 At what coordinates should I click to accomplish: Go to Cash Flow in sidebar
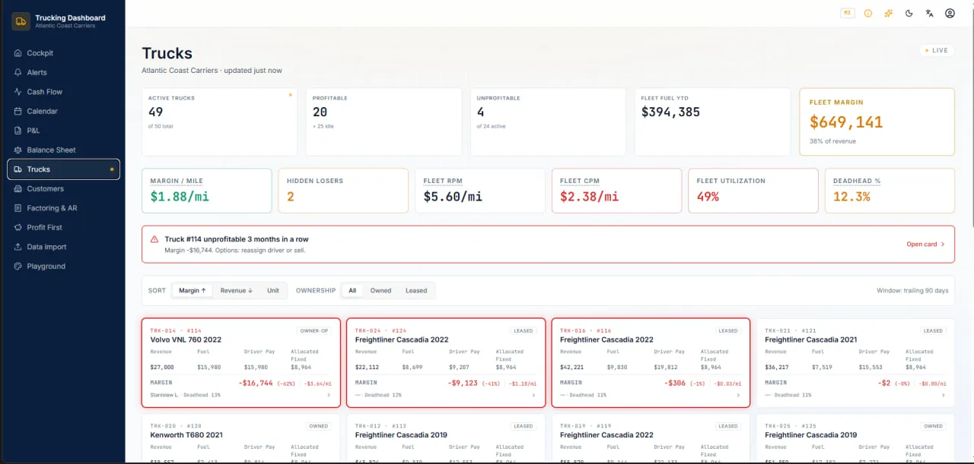63,92
